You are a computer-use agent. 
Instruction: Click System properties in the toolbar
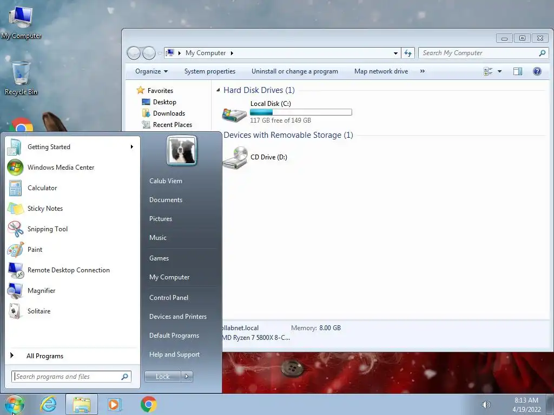click(209, 71)
